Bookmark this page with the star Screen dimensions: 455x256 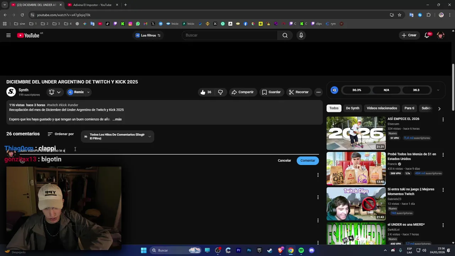[x=400, y=15]
